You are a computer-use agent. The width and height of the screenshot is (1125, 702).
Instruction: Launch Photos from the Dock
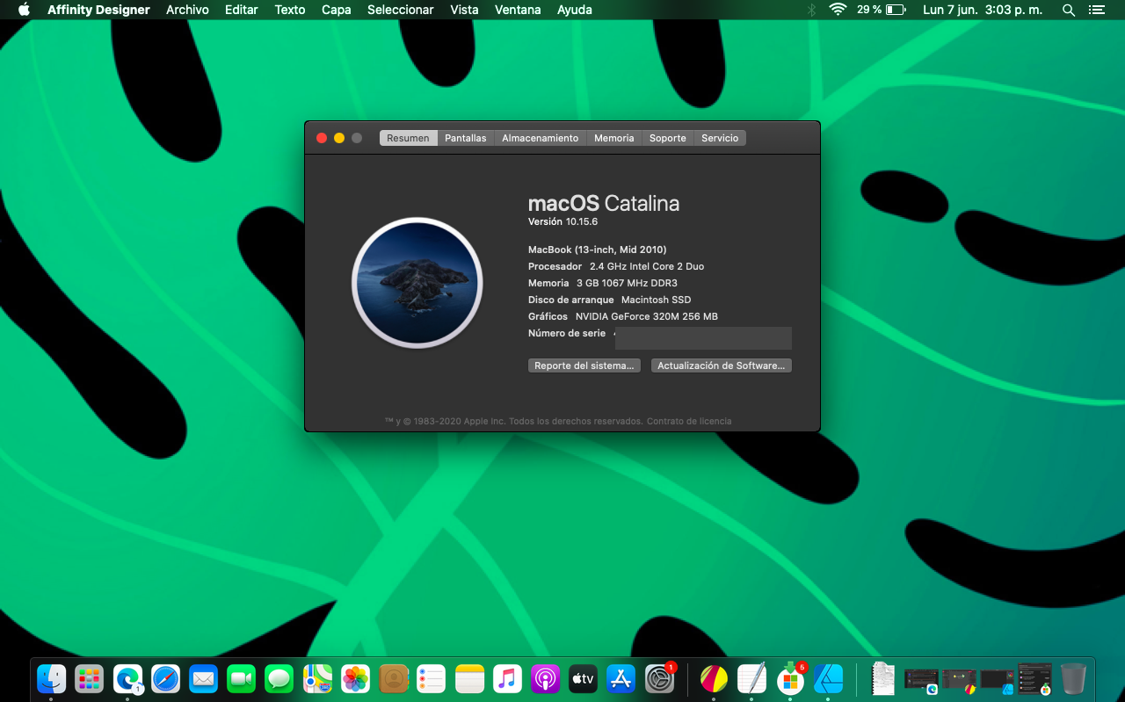(x=355, y=678)
